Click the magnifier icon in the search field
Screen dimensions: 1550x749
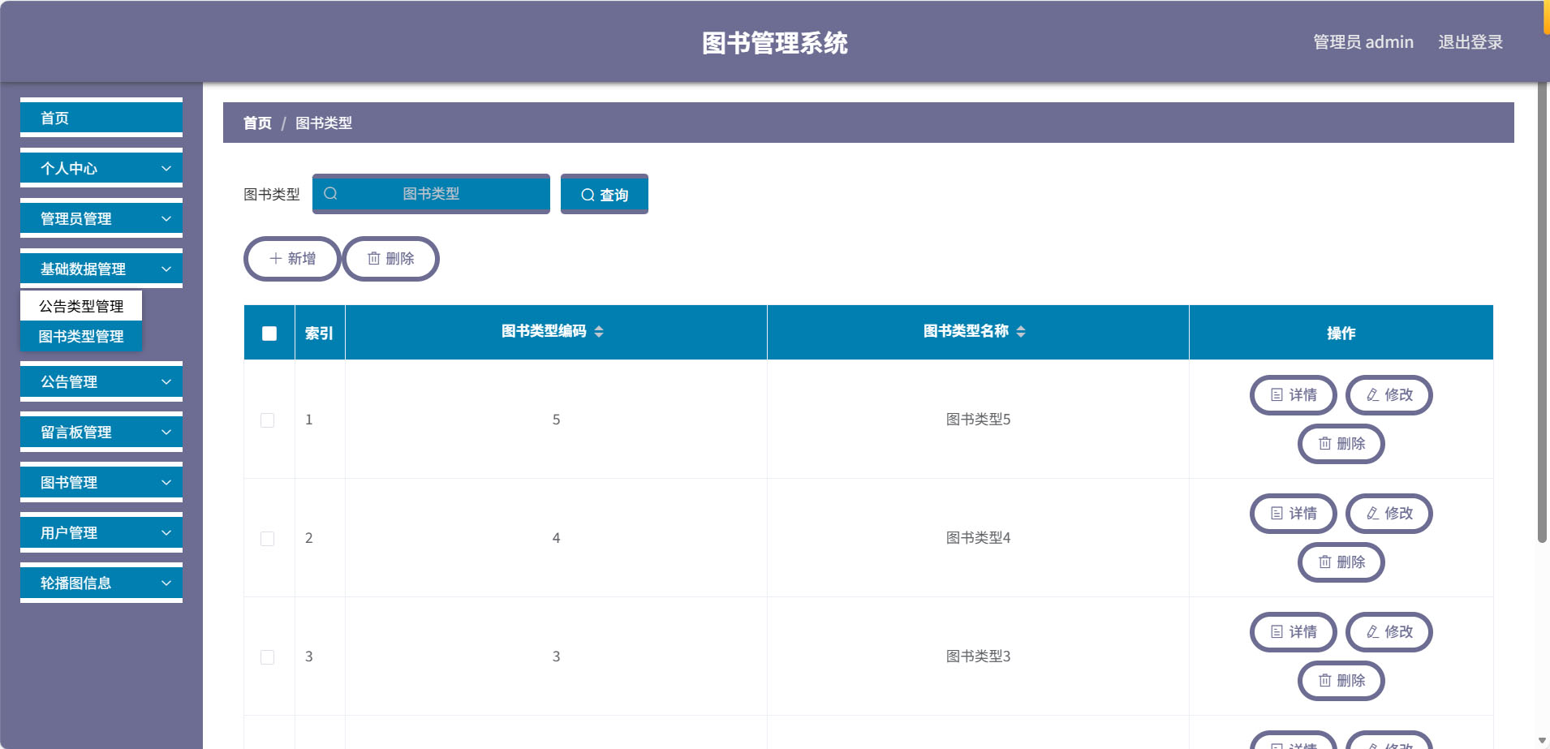coord(330,194)
